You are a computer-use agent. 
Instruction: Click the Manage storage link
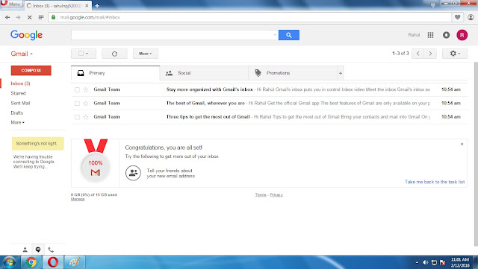click(78, 199)
